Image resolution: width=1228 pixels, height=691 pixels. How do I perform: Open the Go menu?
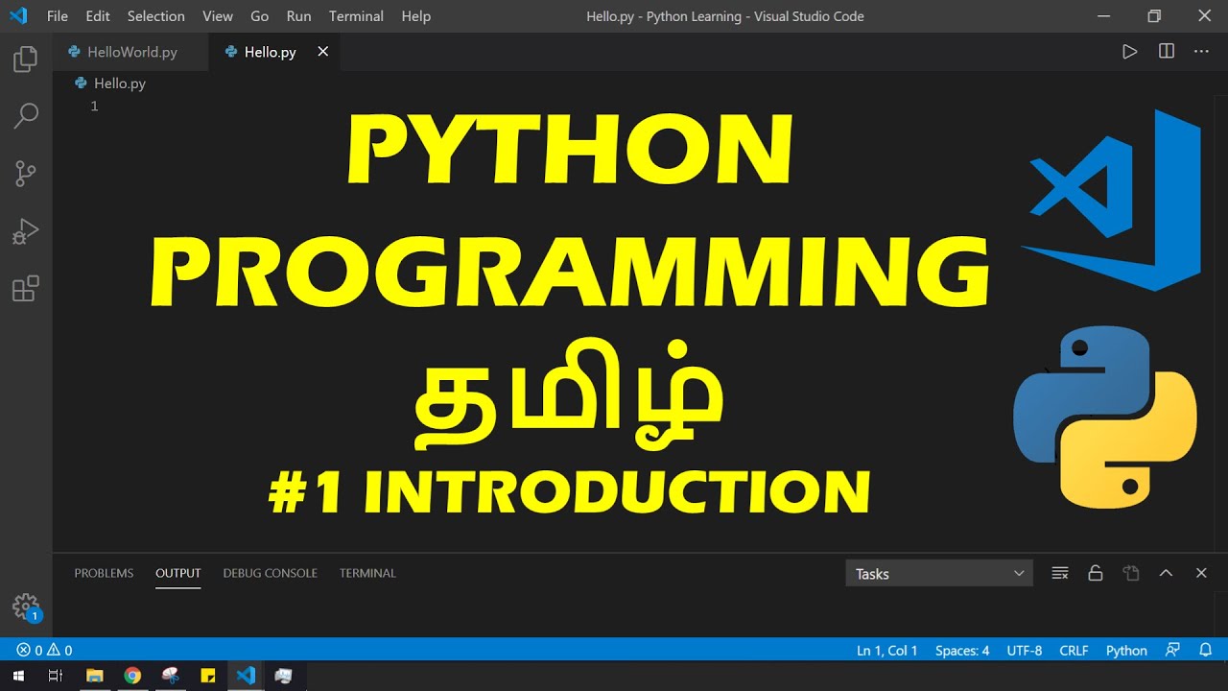coord(259,16)
